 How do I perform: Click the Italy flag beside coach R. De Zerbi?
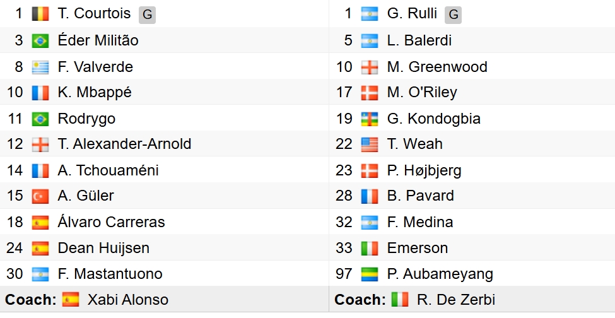tap(400, 300)
